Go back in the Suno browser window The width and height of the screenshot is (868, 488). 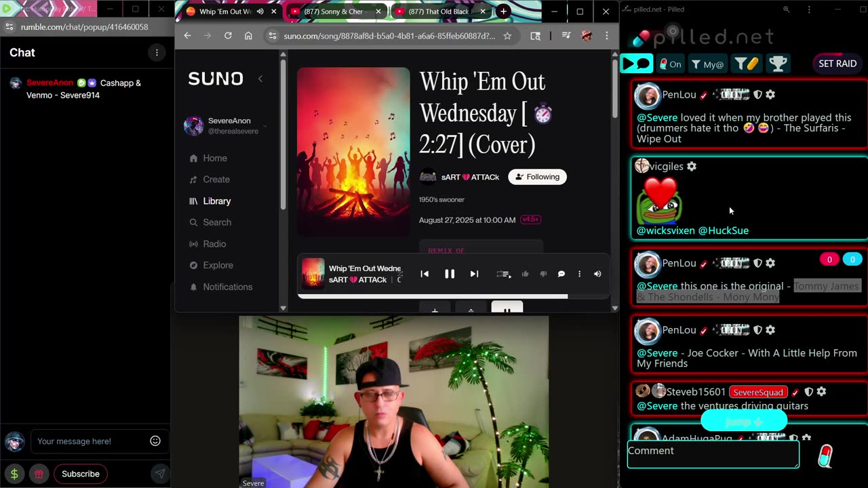tap(188, 36)
